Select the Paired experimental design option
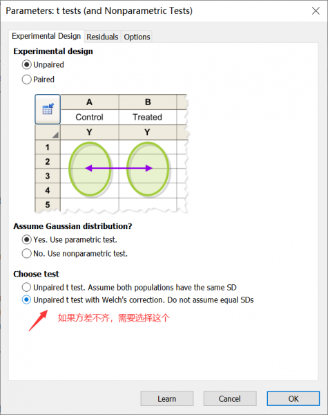Viewport: 328px width, 415px height. 38,80
